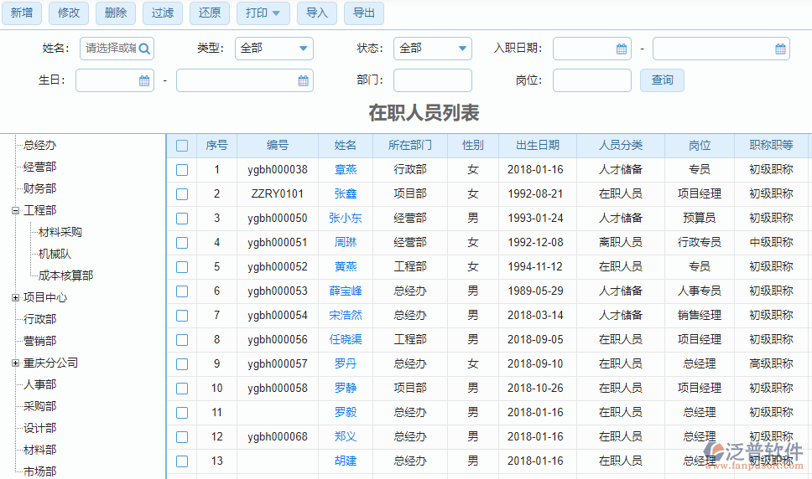Open calendar picker for hire end date
The width and height of the screenshot is (812, 479).
780,49
